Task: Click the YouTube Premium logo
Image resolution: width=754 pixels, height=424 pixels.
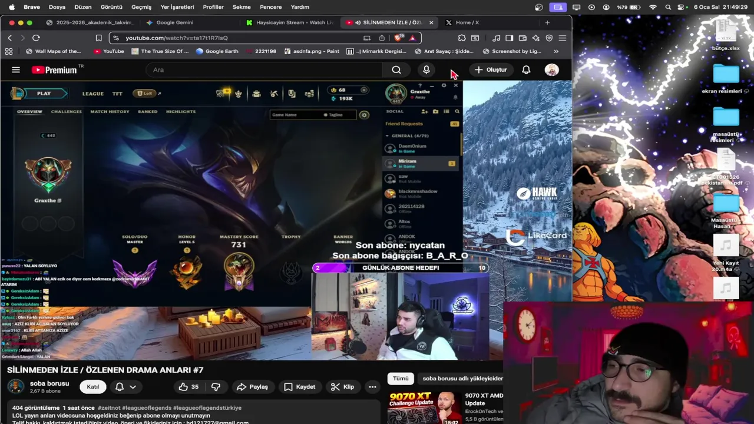Action: coord(54,69)
